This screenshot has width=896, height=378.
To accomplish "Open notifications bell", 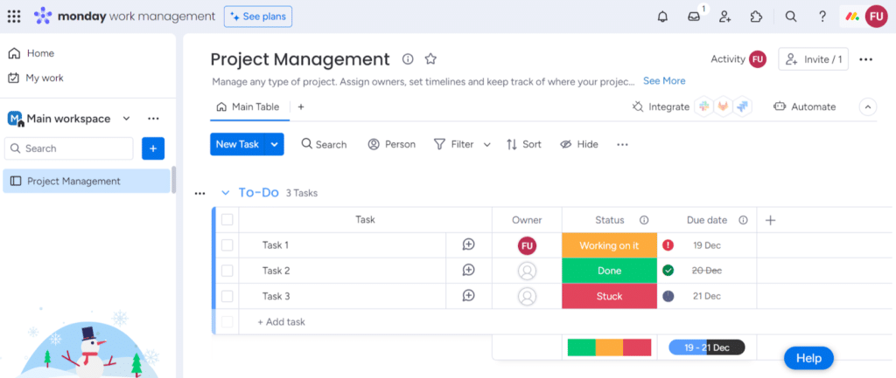I will coord(662,17).
